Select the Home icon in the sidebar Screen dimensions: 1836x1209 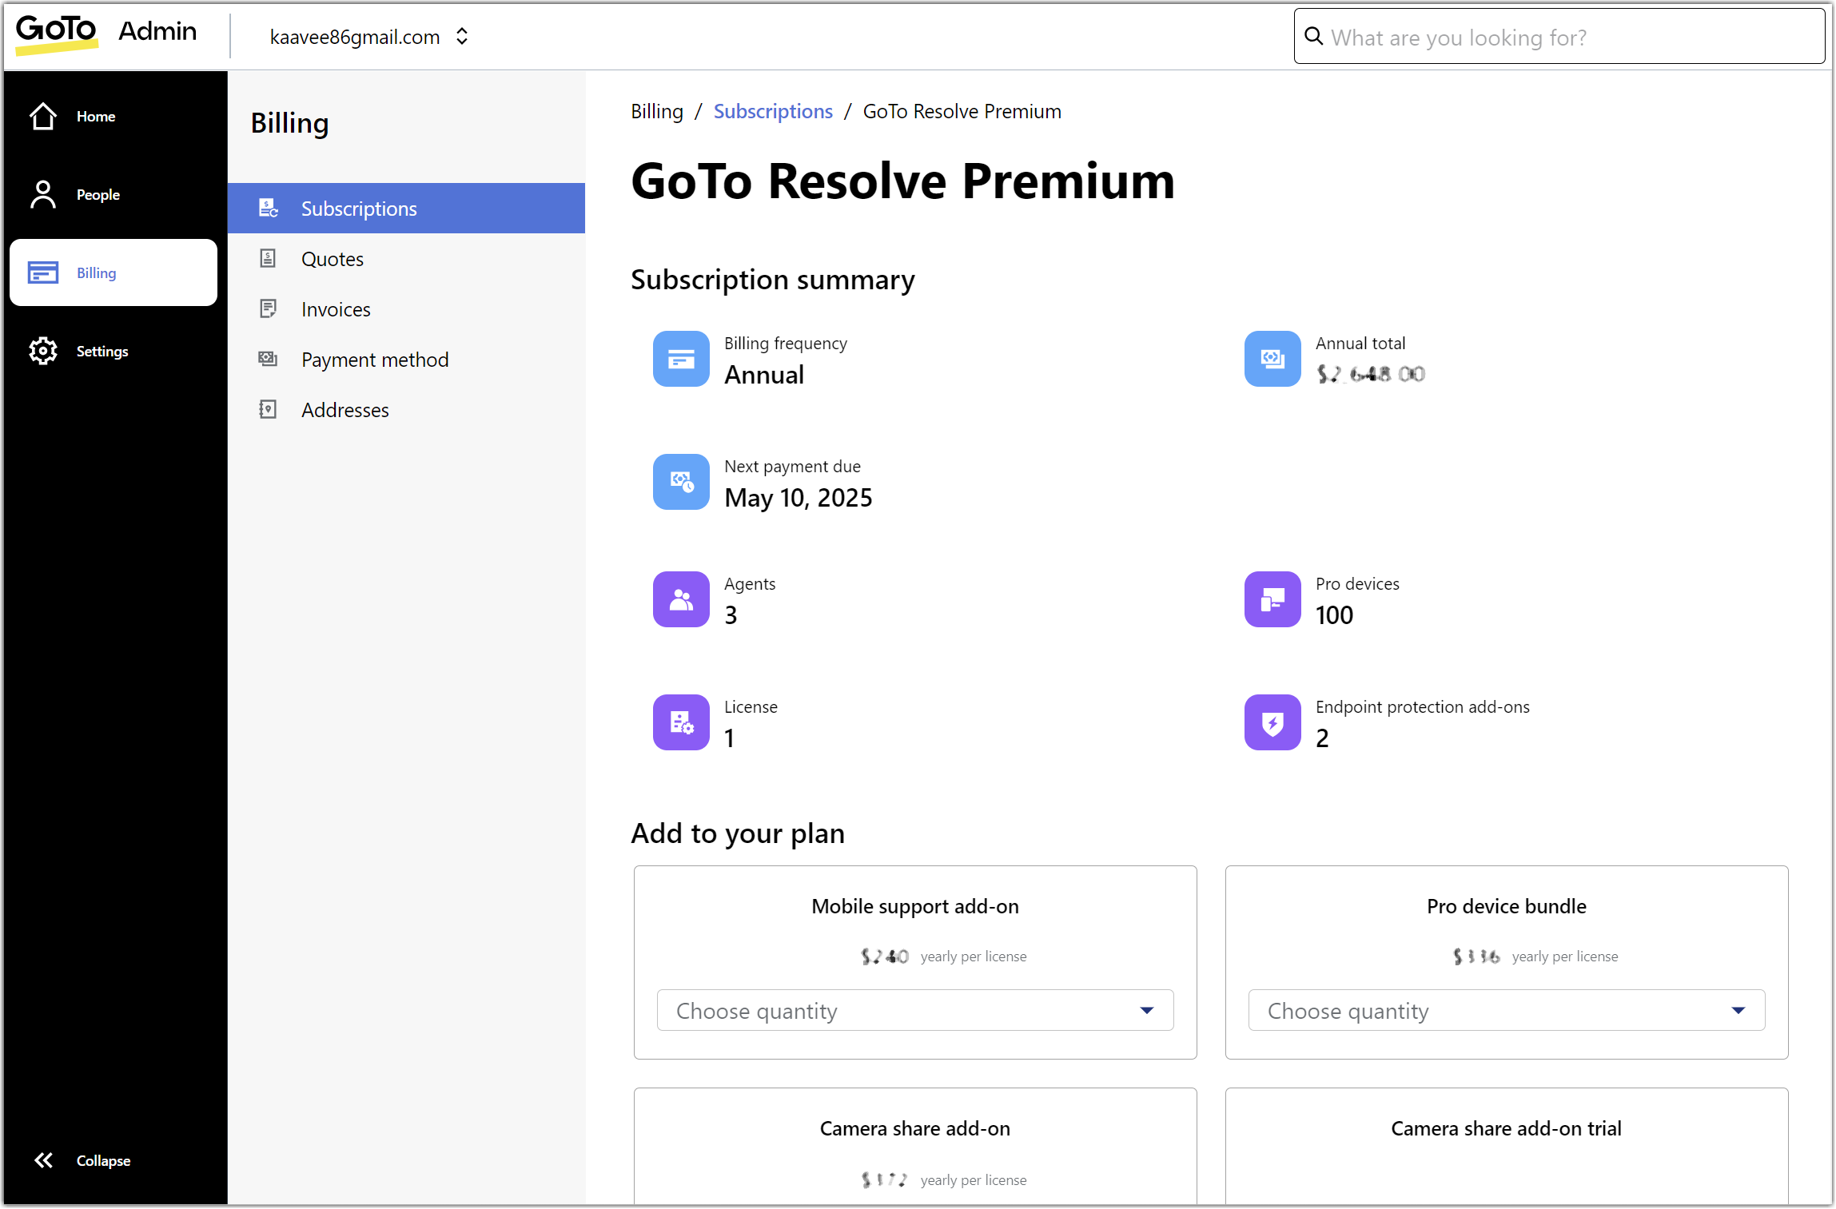(x=42, y=116)
